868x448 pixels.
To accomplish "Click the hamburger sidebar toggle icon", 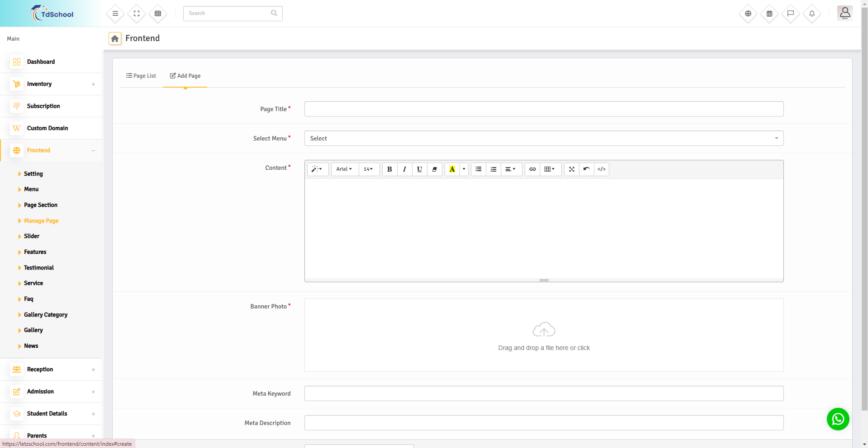I will [115, 14].
